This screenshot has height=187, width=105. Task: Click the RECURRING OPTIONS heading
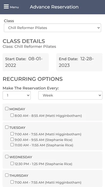point(33,79)
